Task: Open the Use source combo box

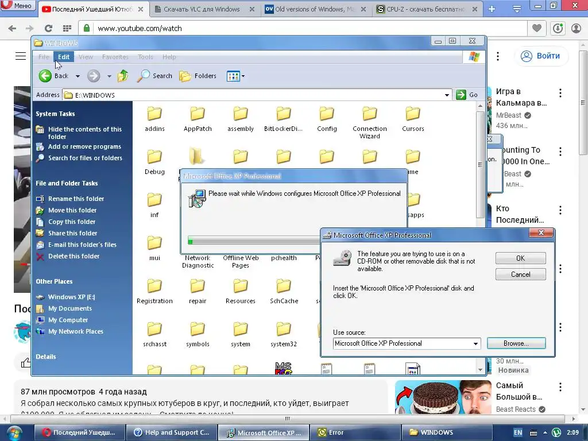Action: [x=407, y=343]
